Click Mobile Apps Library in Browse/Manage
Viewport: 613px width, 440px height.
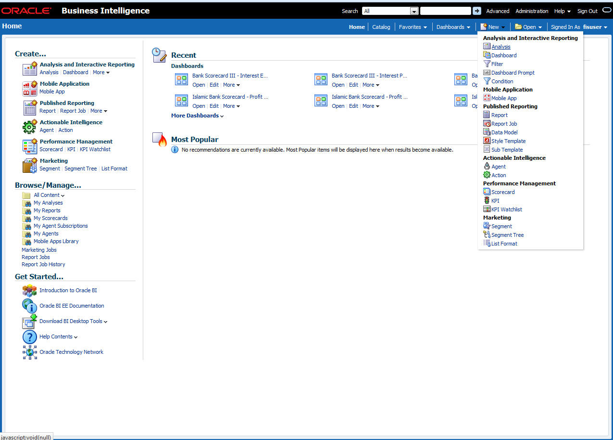click(56, 241)
